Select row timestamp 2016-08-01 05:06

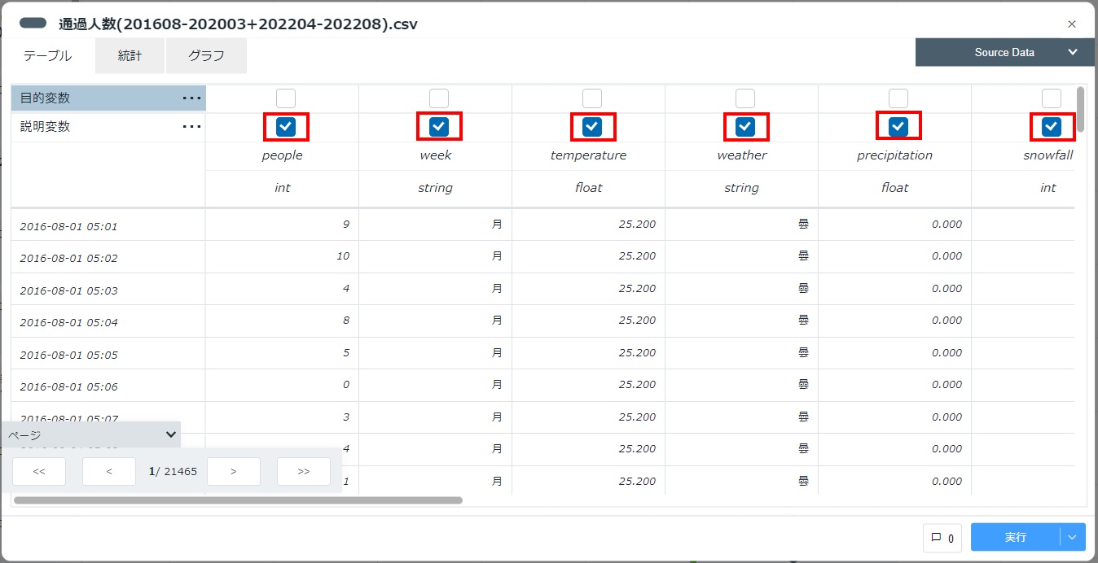pos(68,386)
